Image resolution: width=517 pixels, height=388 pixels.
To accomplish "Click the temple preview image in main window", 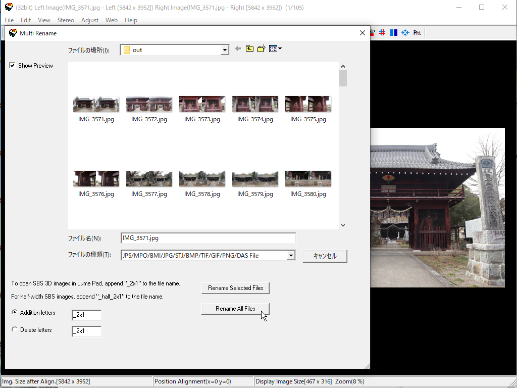I will [x=437, y=208].
